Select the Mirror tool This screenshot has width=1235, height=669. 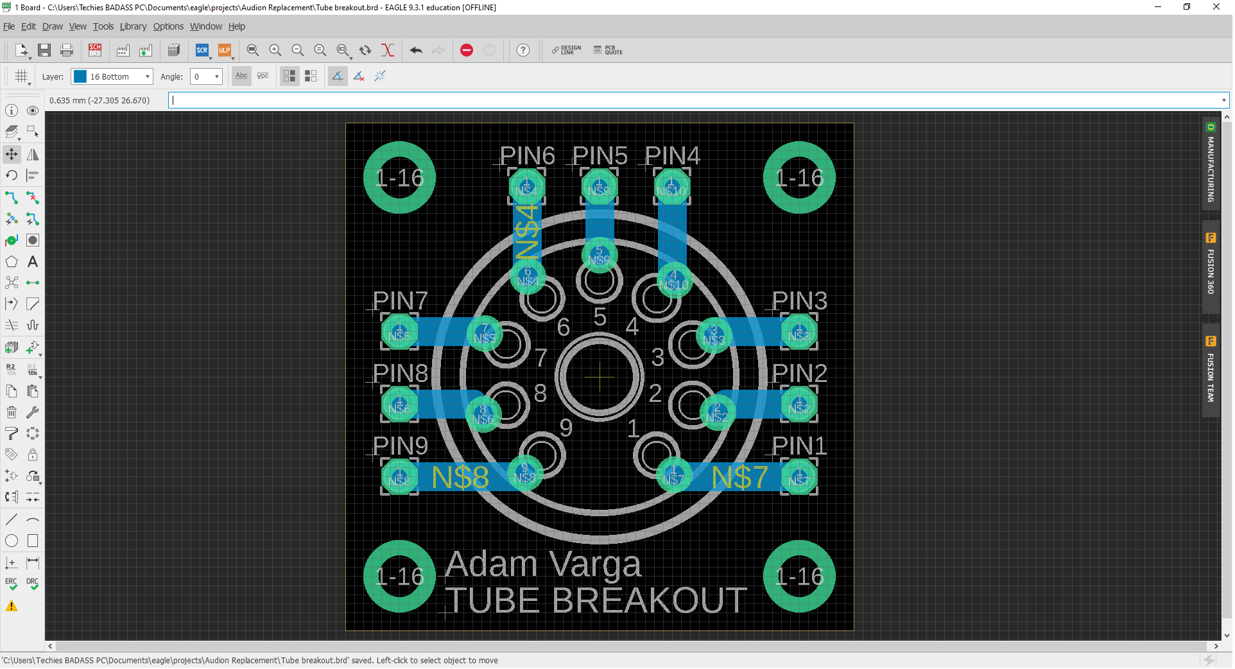point(33,154)
